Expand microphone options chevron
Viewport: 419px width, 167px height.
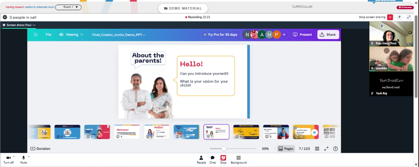(x=29, y=156)
